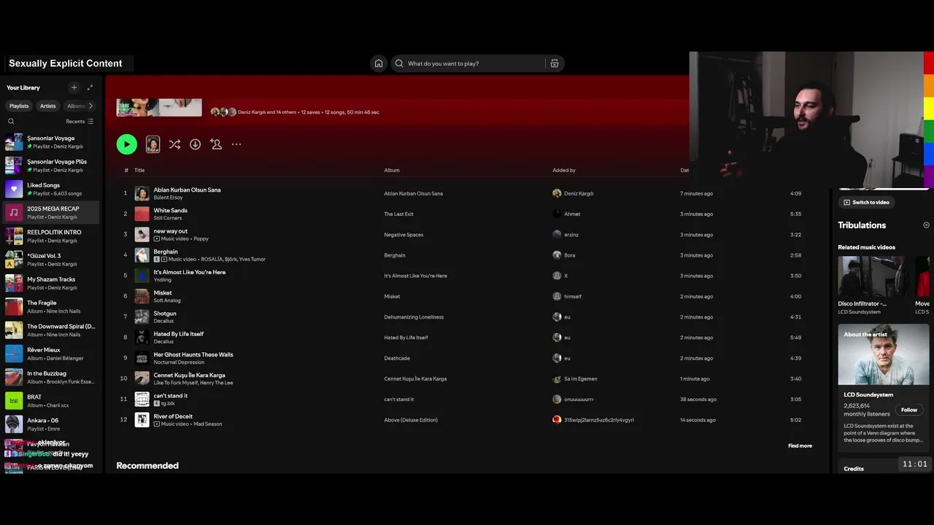Show more library filter chips with arrow
Image resolution: width=934 pixels, height=525 pixels.
click(90, 106)
